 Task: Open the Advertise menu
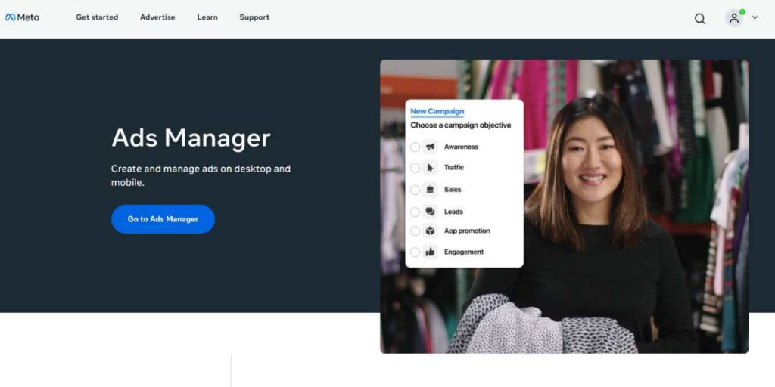coord(157,17)
